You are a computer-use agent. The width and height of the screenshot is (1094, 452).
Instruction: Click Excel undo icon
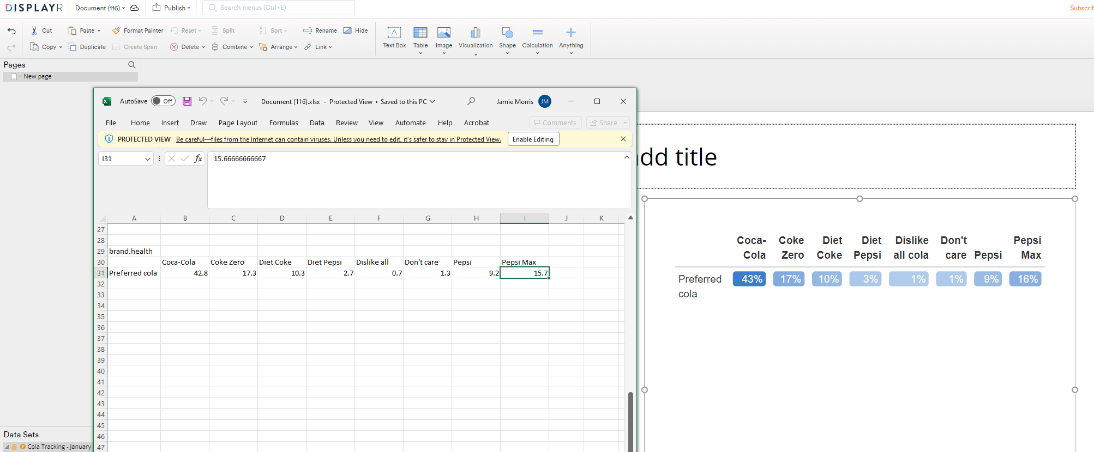[203, 101]
